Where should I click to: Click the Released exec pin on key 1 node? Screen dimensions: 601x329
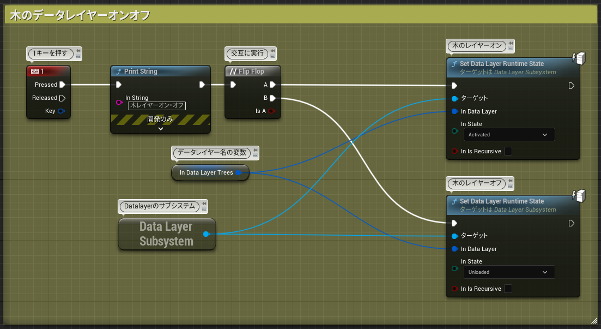(63, 98)
